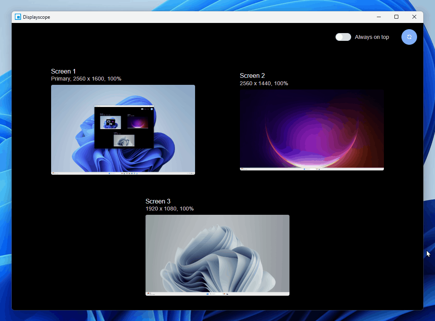This screenshot has width=435, height=321.
Task: Click the Displayscope app icon in title bar
Action: coord(18,17)
